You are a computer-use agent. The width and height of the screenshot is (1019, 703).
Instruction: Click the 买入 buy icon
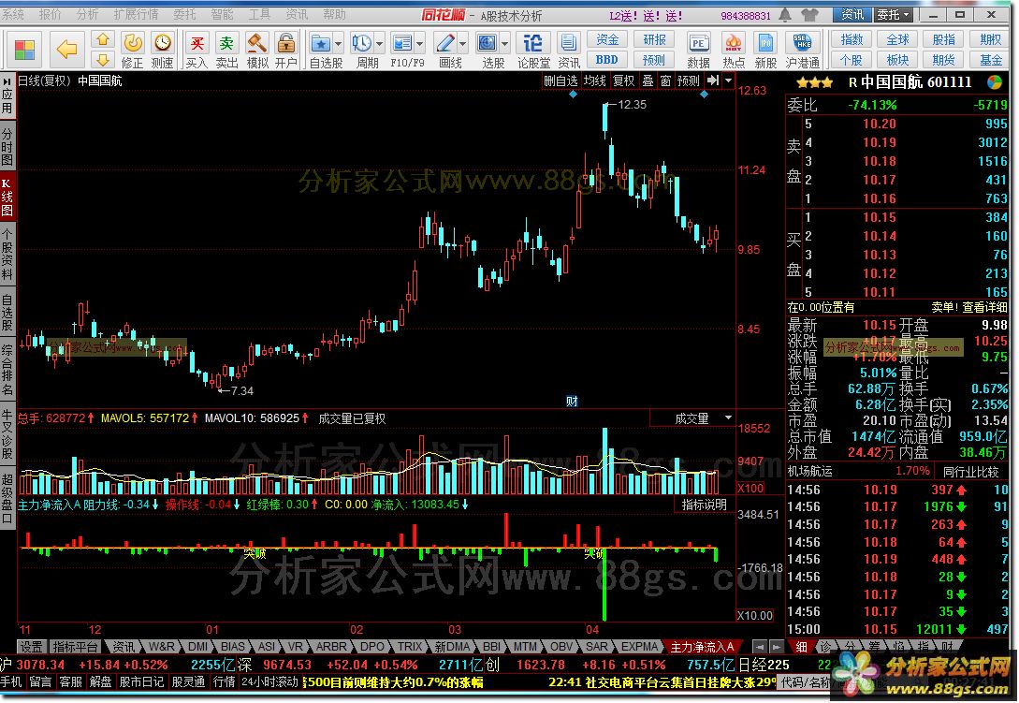point(197,50)
